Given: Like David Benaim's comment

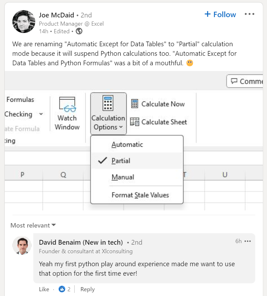Looking at the screenshot, I should (x=44, y=289).
